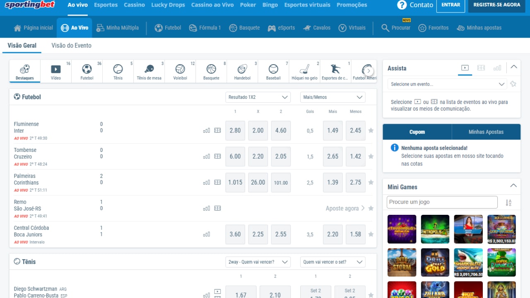Viewport: 530px width, 298px height.
Task: Open the Mais/Menos market dropdown
Action: pyautogui.click(x=333, y=97)
